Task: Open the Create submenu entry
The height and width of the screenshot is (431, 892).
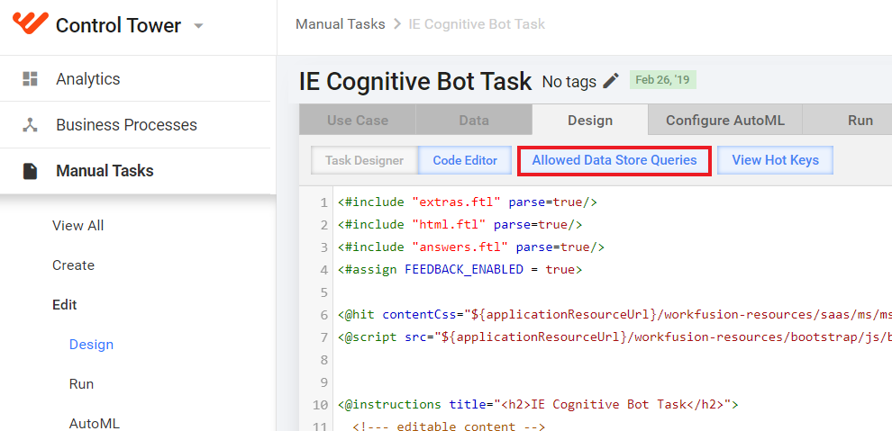Action: point(73,265)
